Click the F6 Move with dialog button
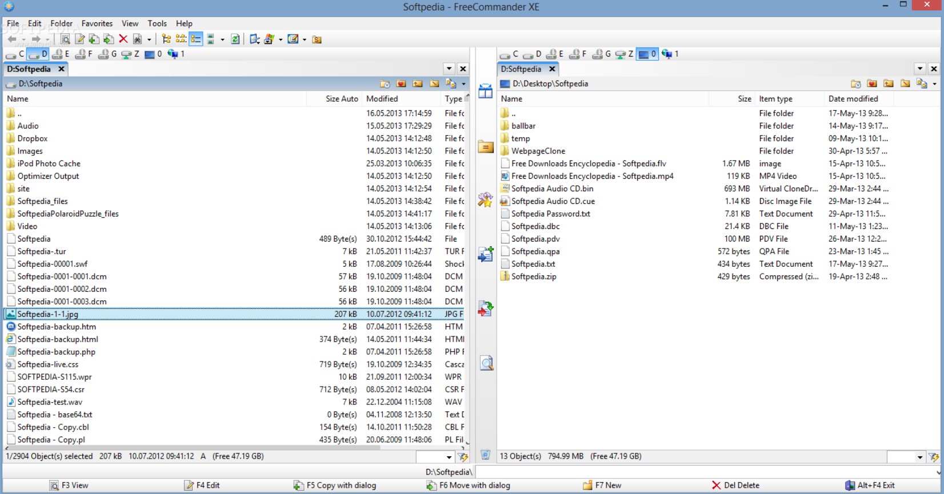 468,485
